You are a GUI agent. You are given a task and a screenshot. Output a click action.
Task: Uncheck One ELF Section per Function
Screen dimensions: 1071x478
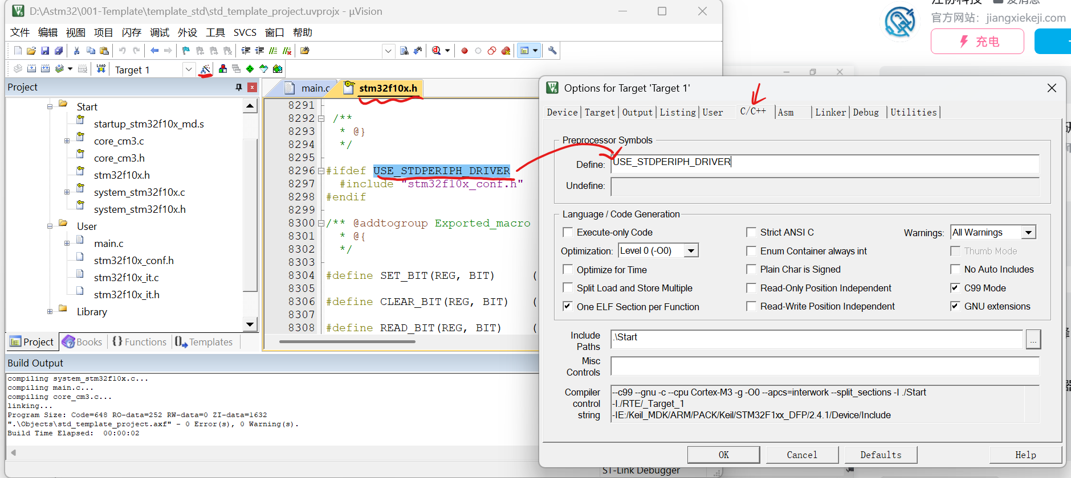(568, 306)
